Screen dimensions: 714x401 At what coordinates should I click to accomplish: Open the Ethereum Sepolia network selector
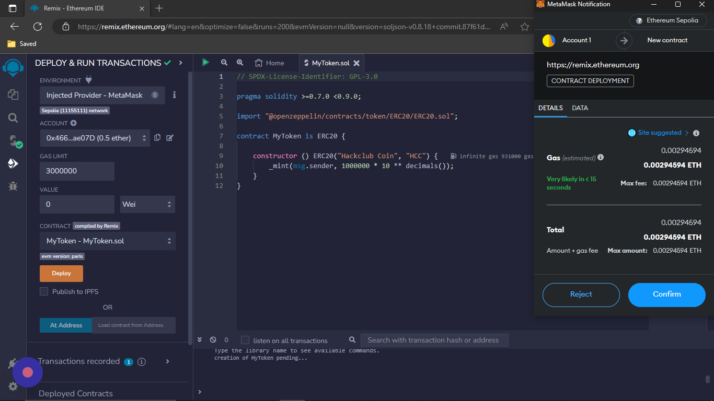668,20
